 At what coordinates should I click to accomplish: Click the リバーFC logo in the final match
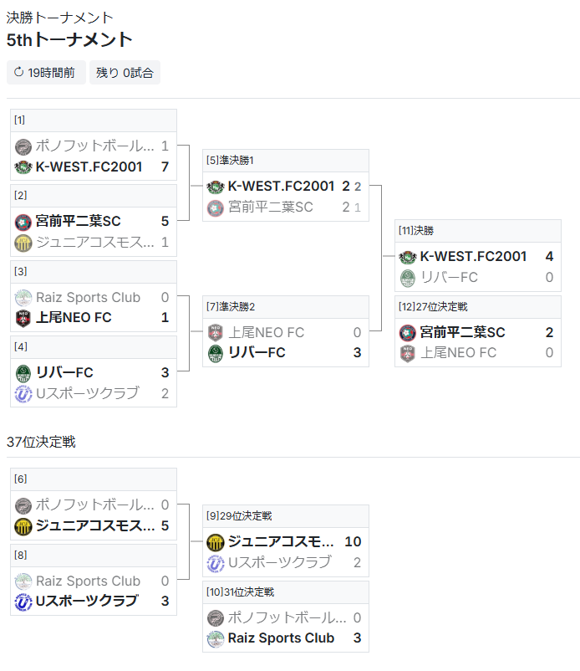pyautogui.click(x=408, y=278)
